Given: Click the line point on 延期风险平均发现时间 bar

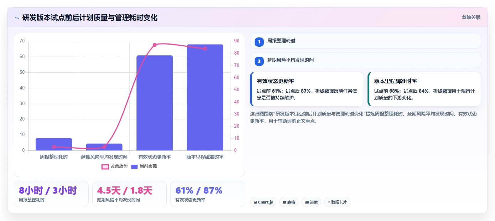Looking at the screenshot, I should pos(104,147).
